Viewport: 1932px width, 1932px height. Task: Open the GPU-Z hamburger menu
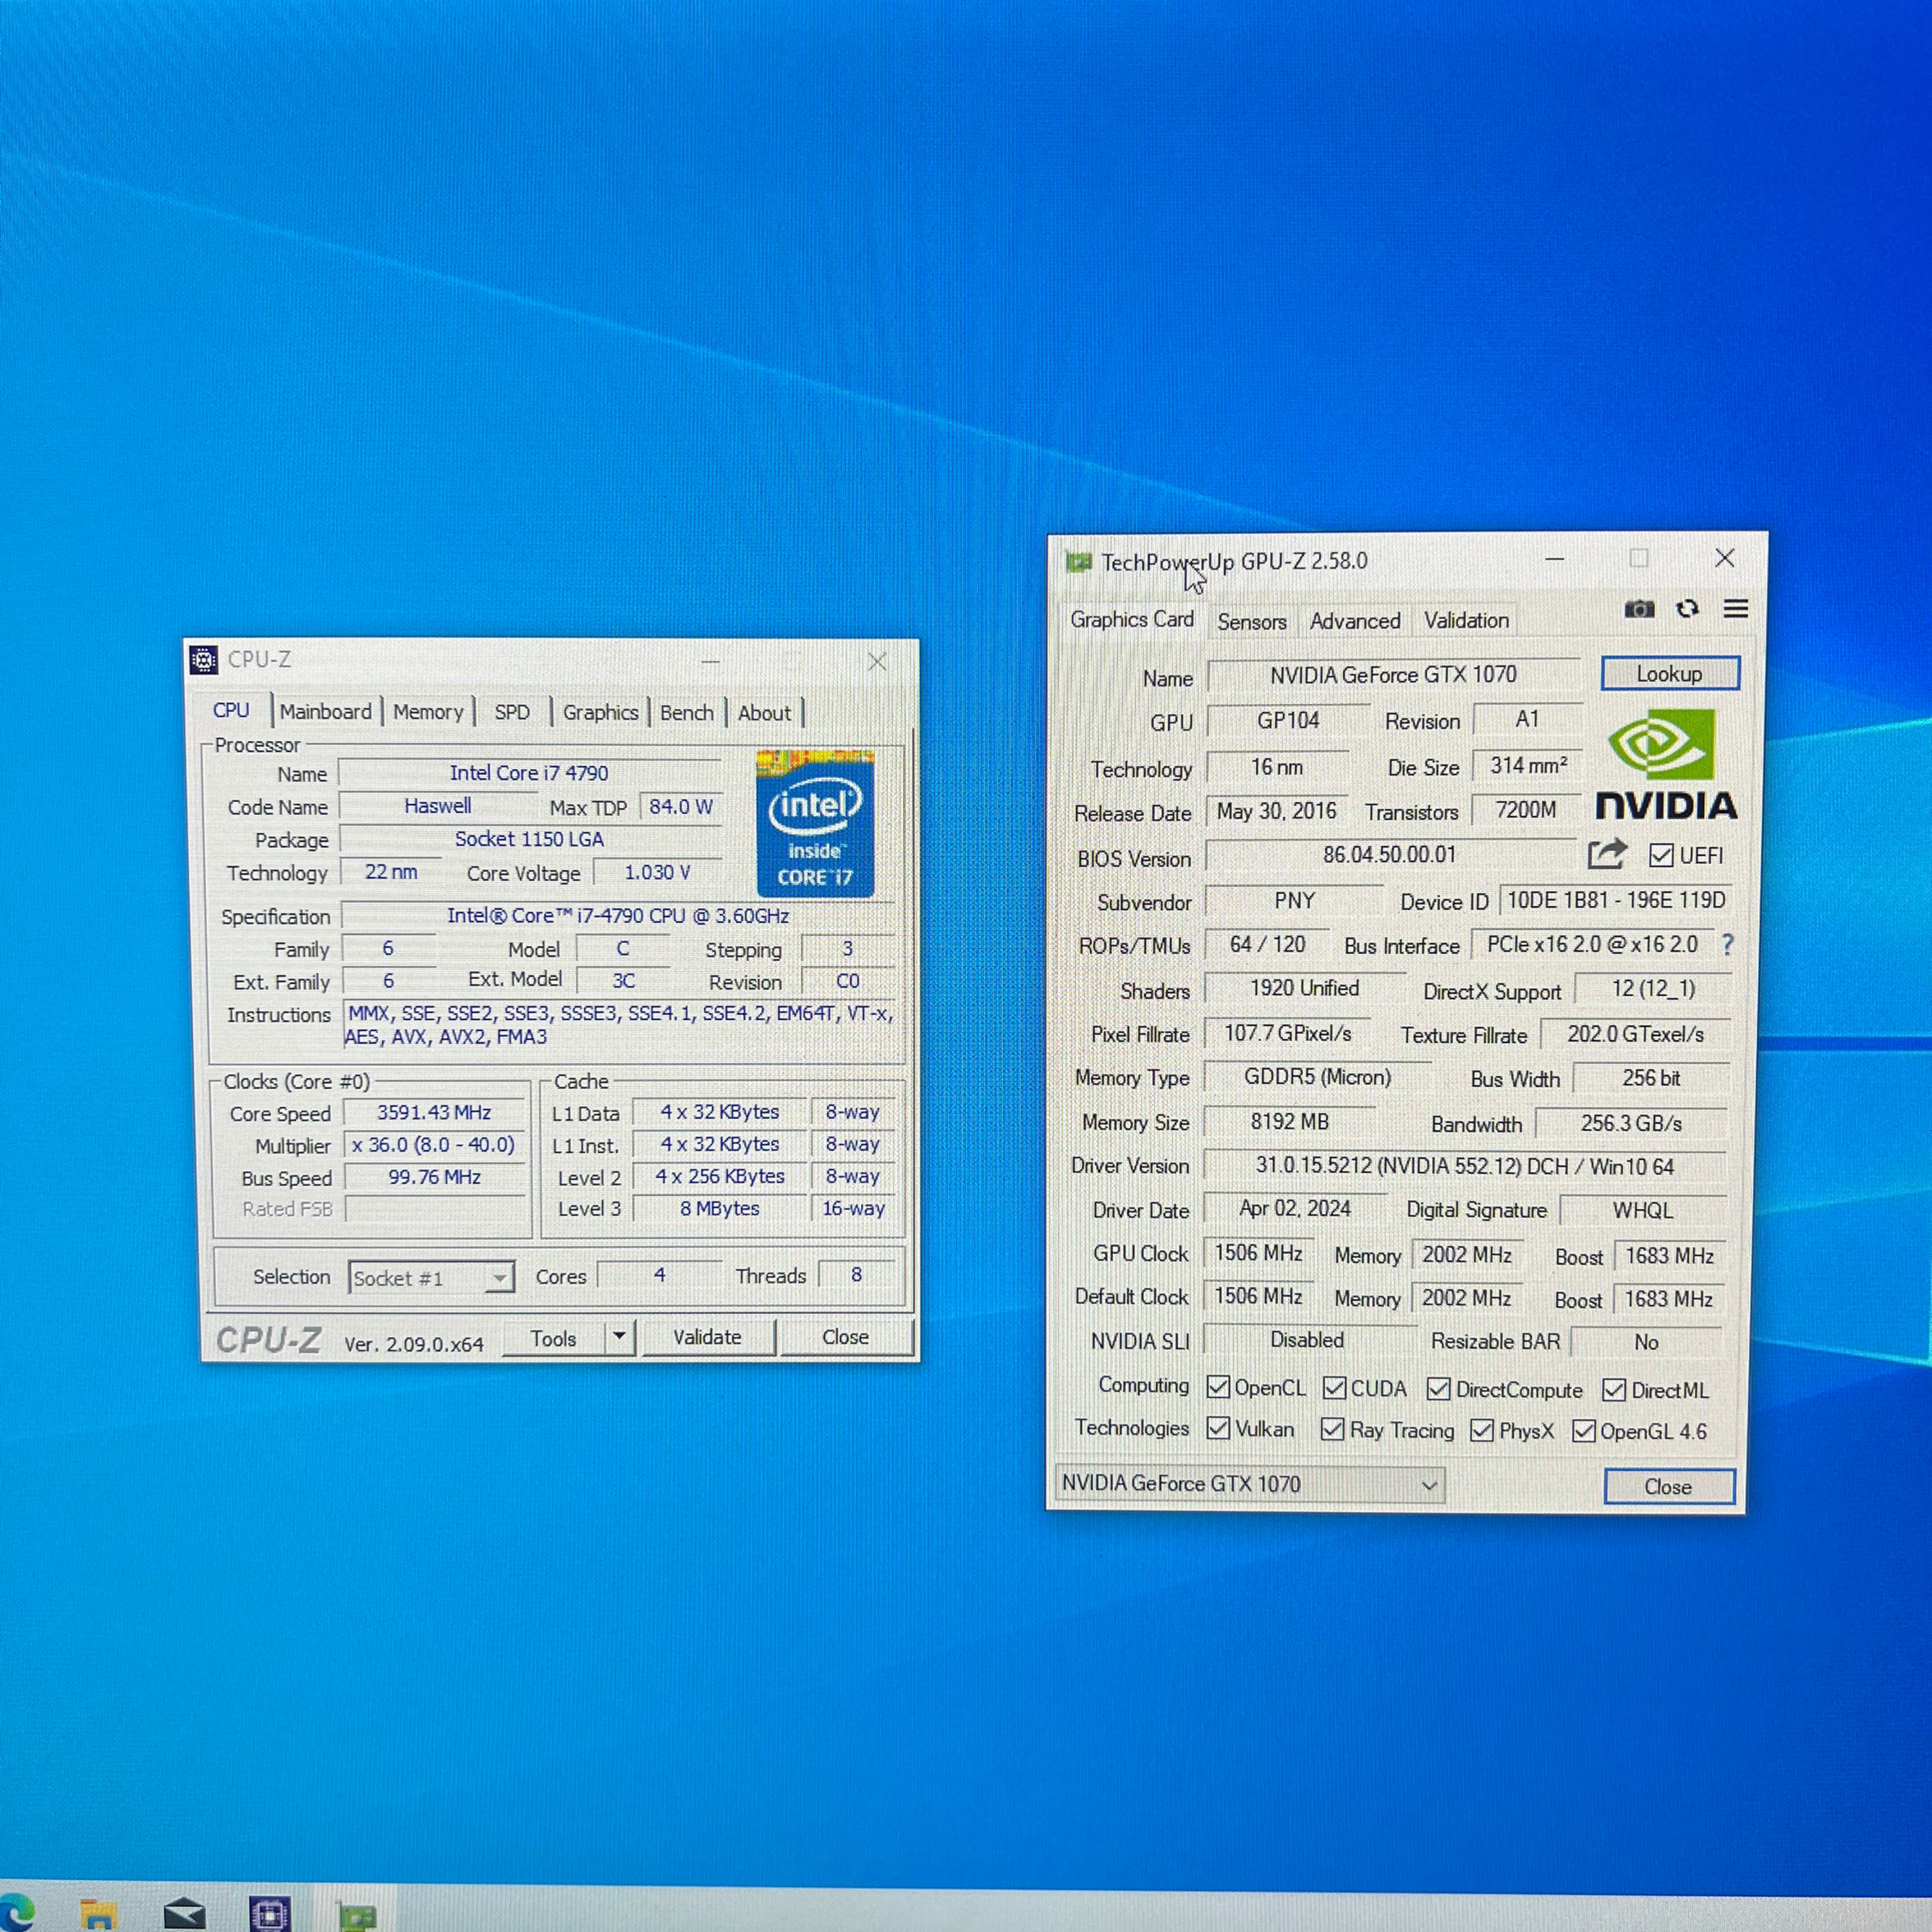[x=1736, y=608]
